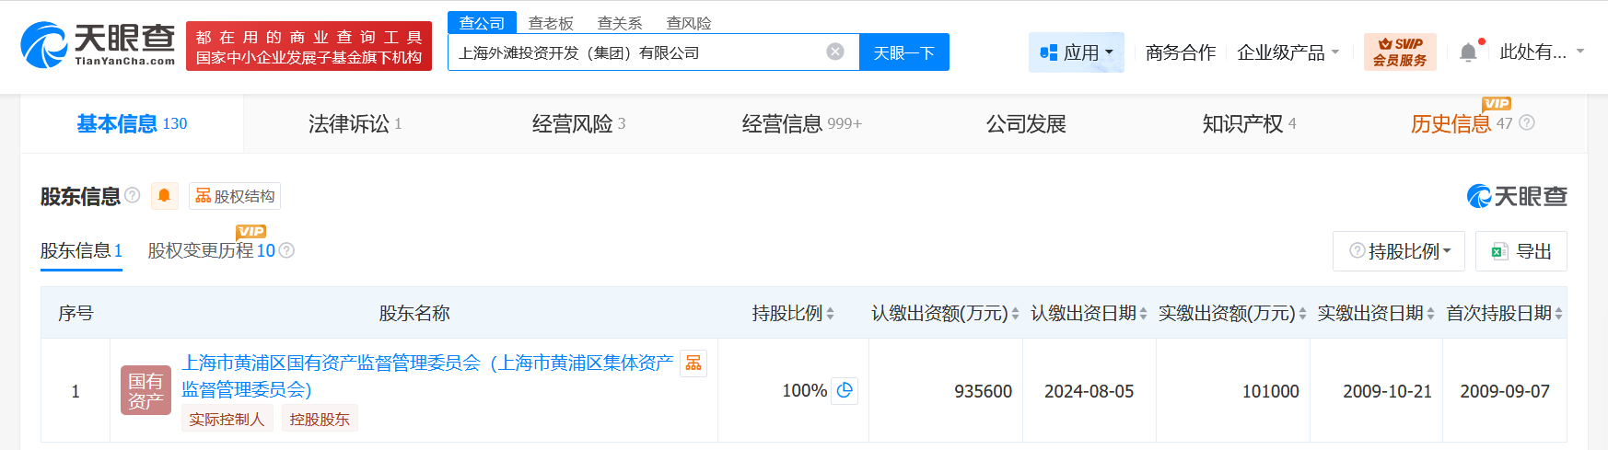The image size is (1608, 450).
Task: Open the 企业级产品 dropdown menu
Action: click(x=1288, y=52)
